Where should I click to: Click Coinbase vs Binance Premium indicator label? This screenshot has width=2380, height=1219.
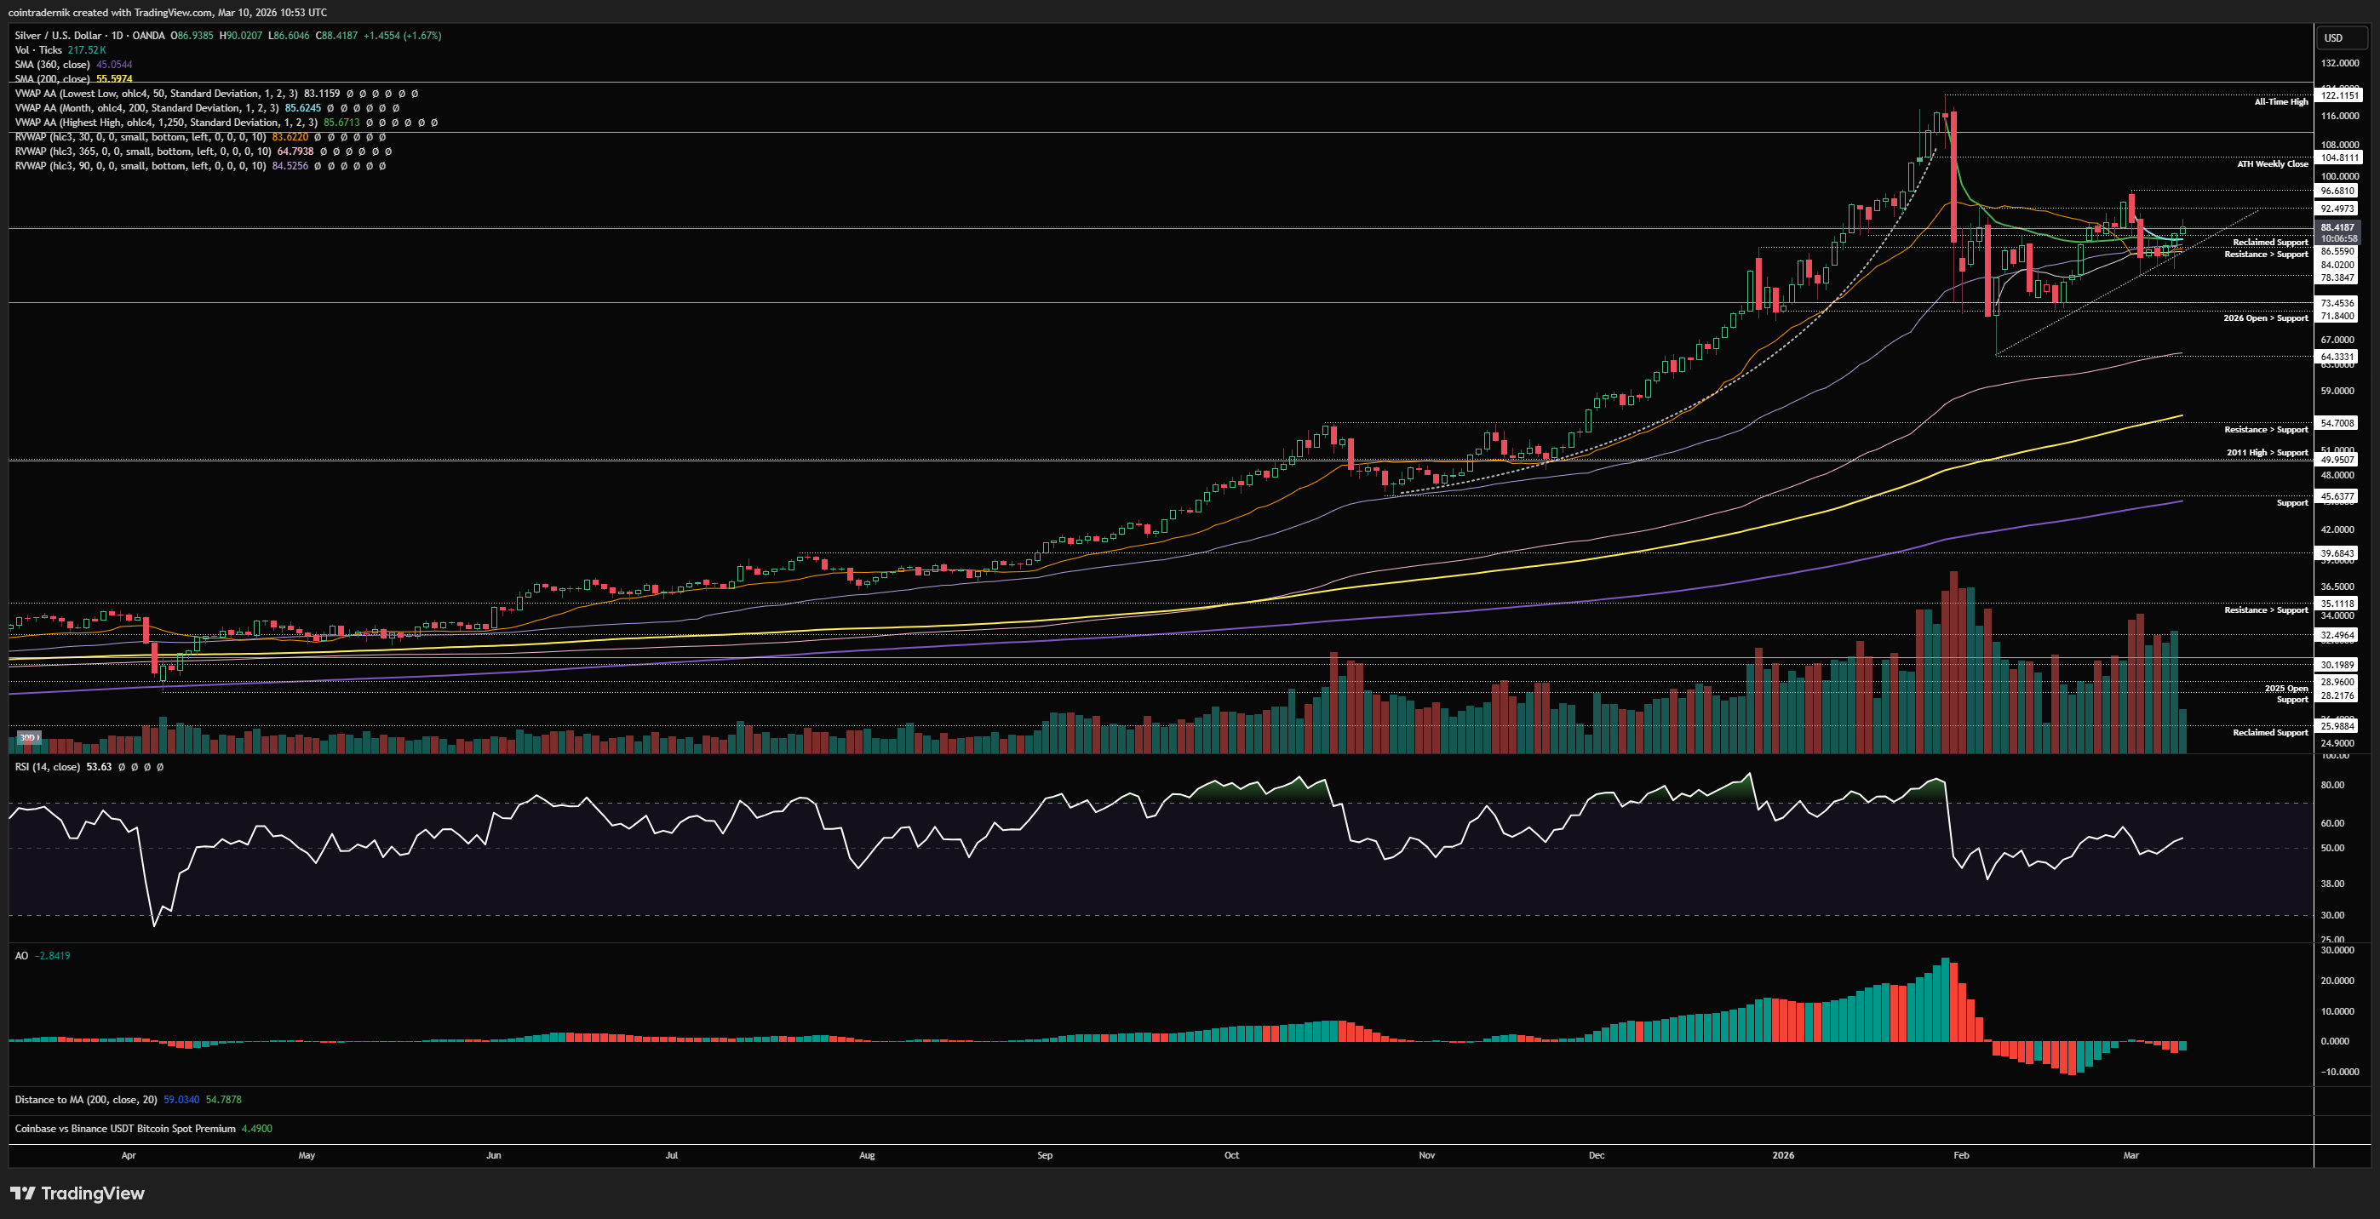tap(124, 1129)
